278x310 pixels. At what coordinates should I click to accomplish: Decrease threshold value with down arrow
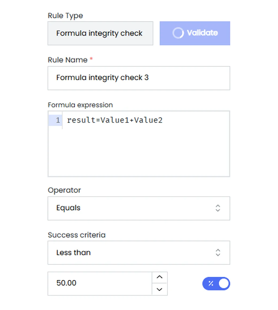160,289
